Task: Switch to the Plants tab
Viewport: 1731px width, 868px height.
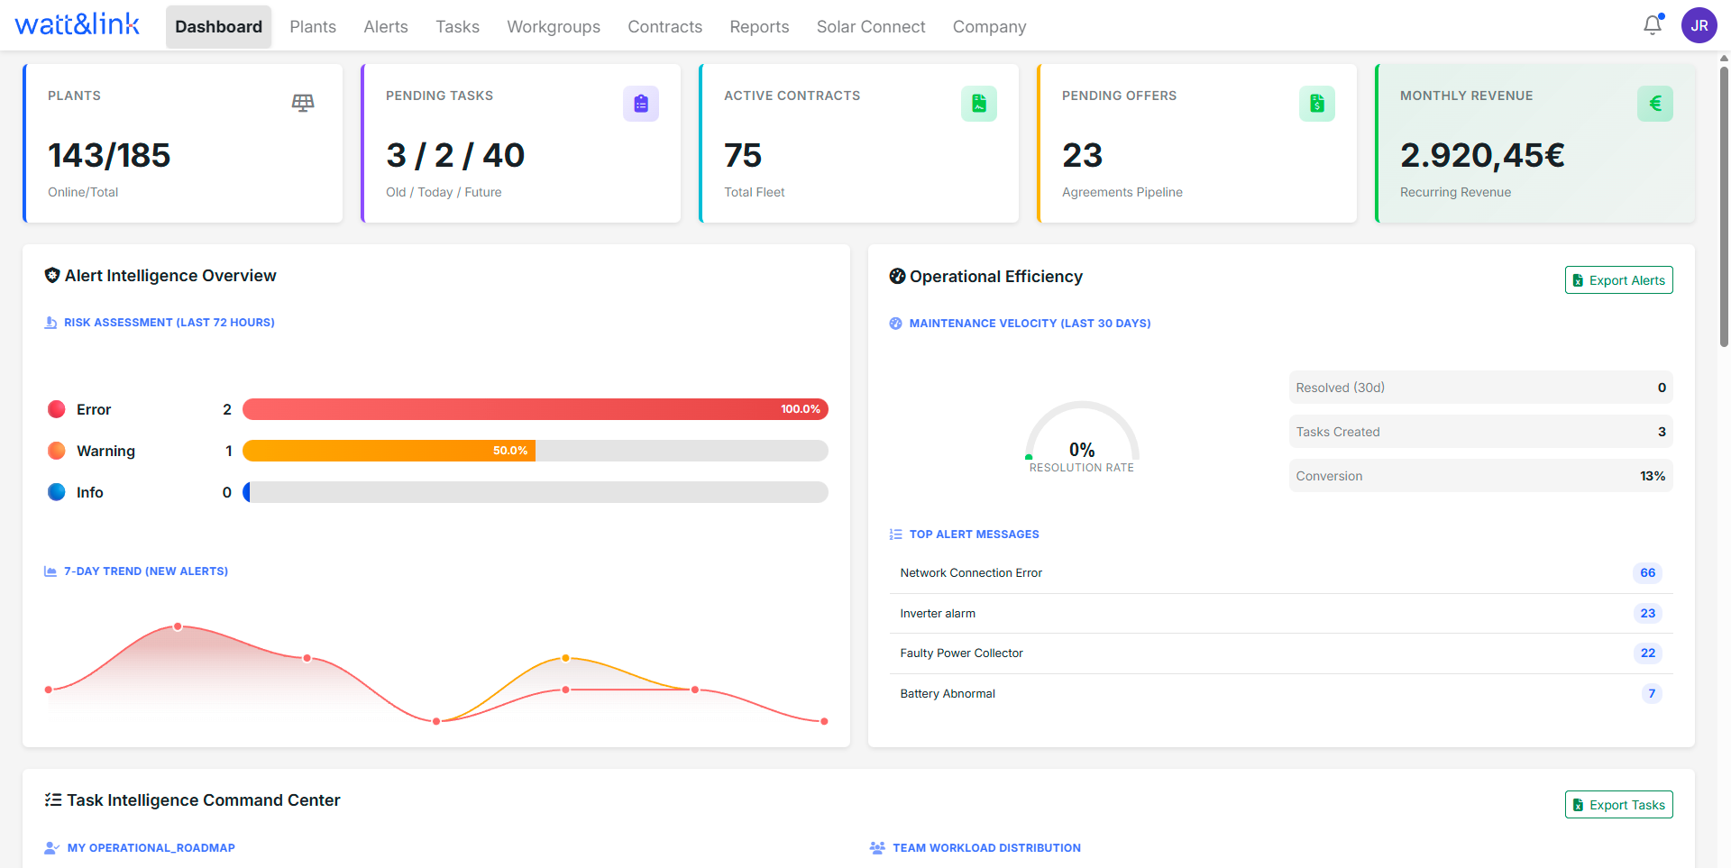Action: (x=312, y=26)
